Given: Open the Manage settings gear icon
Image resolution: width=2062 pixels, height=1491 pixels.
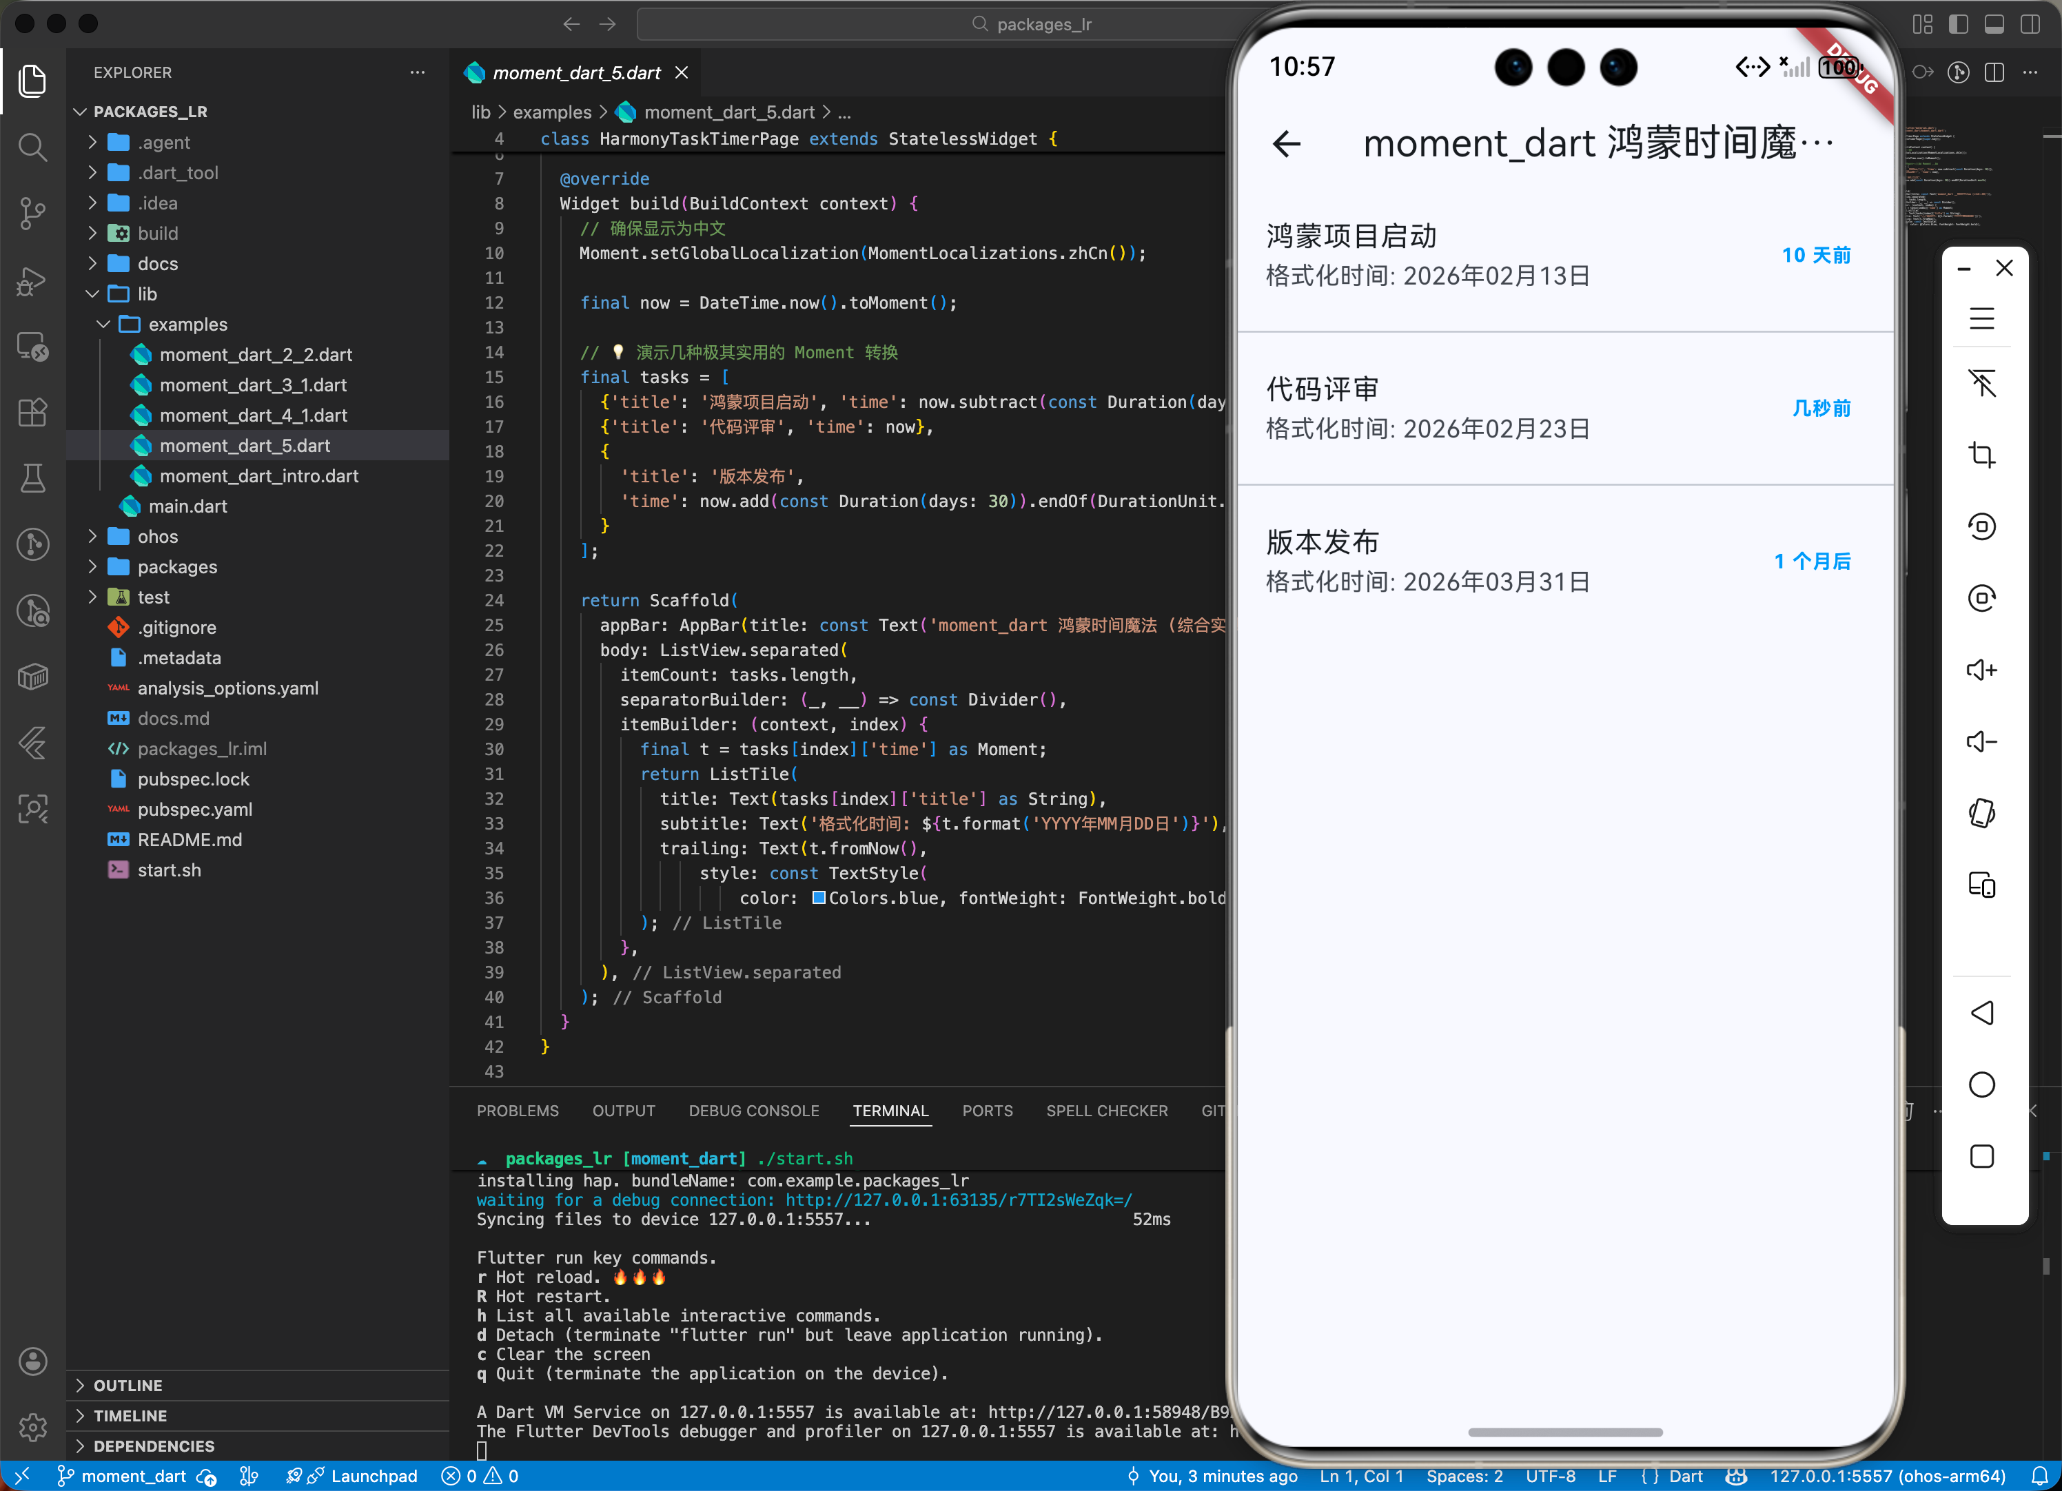Looking at the screenshot, I should pyautogui.click(x=32, y=1428).
